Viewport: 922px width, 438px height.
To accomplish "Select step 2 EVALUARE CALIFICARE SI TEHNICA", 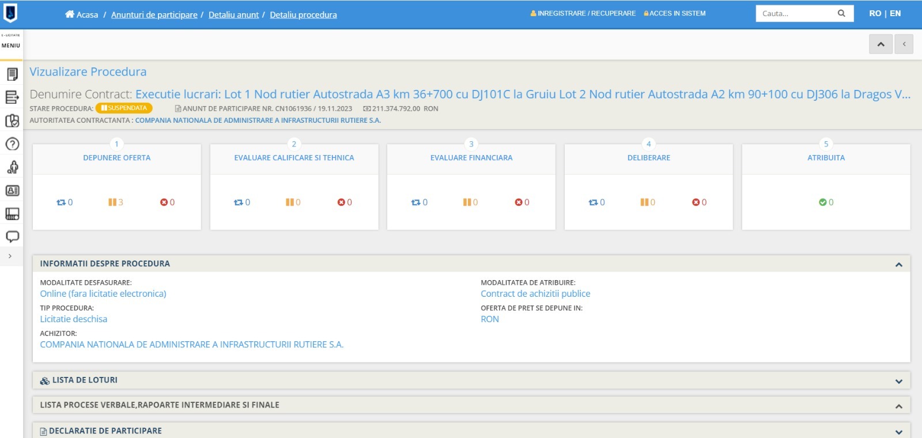I will [x=294, y=157].
